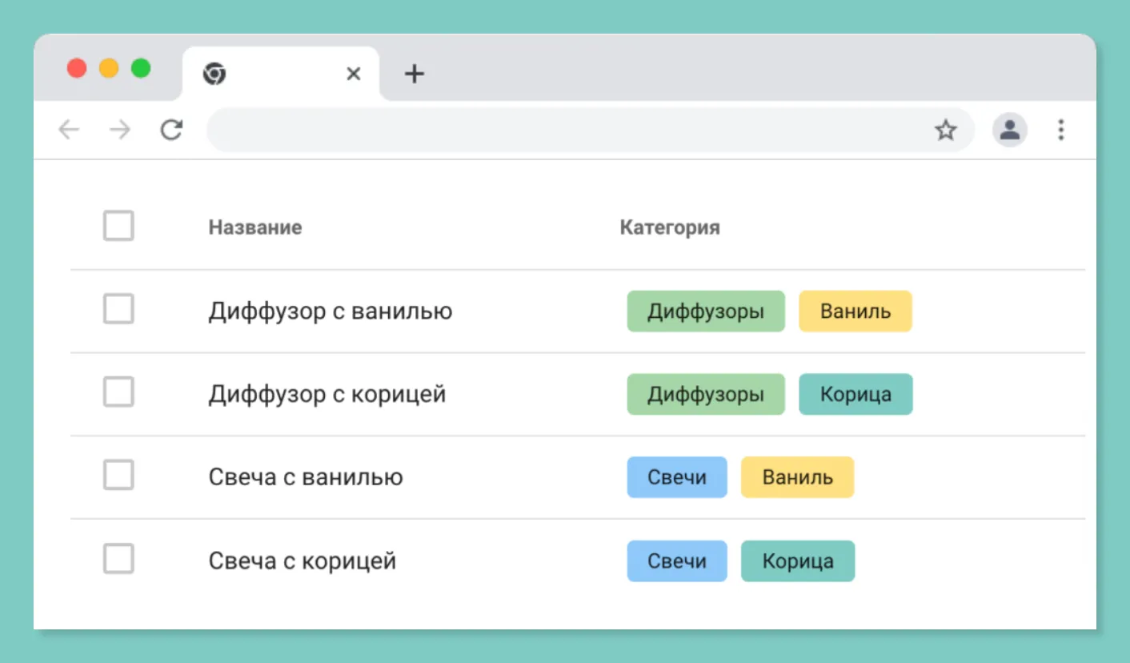Click the Название column header
The image size is (1130, 663).
click(255, 227)
